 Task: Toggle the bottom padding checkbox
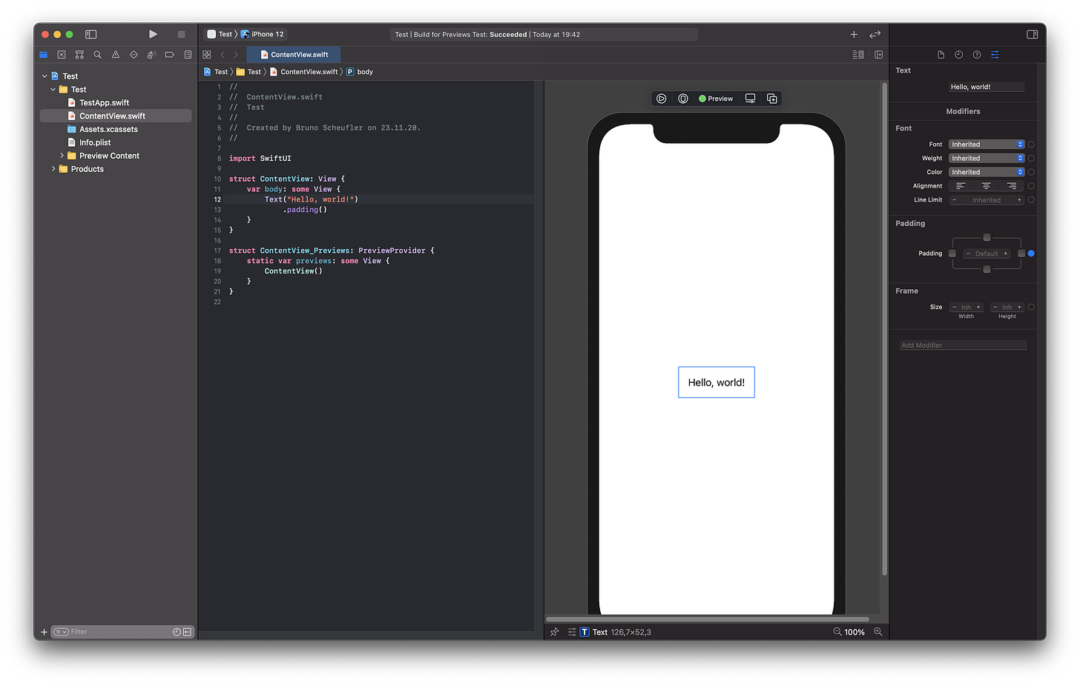987,270
